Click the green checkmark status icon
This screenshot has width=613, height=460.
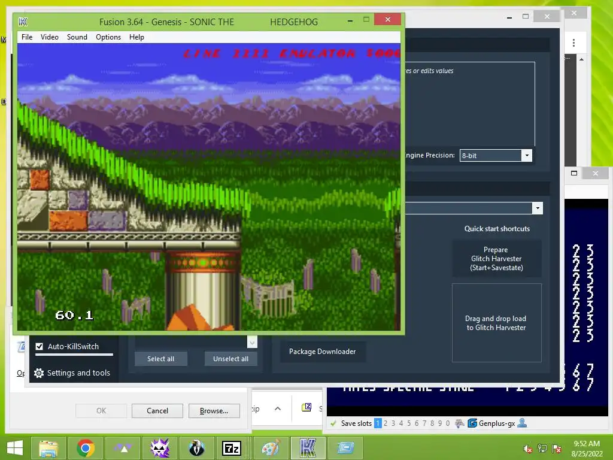(x=333, y=423)
